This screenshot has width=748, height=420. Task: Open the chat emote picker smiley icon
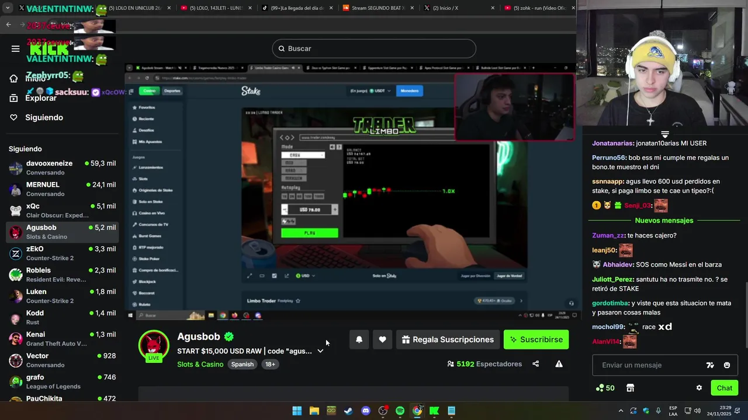click(727, 365)
